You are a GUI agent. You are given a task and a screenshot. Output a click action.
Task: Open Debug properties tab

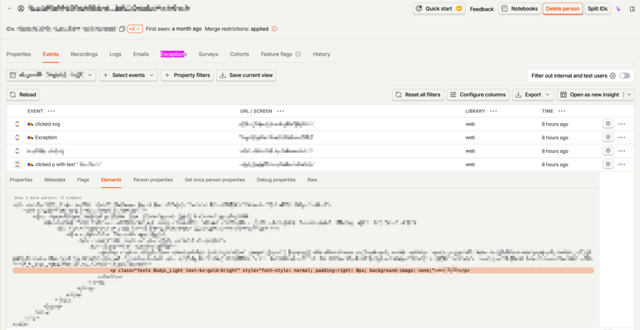[x=276, y=180]
